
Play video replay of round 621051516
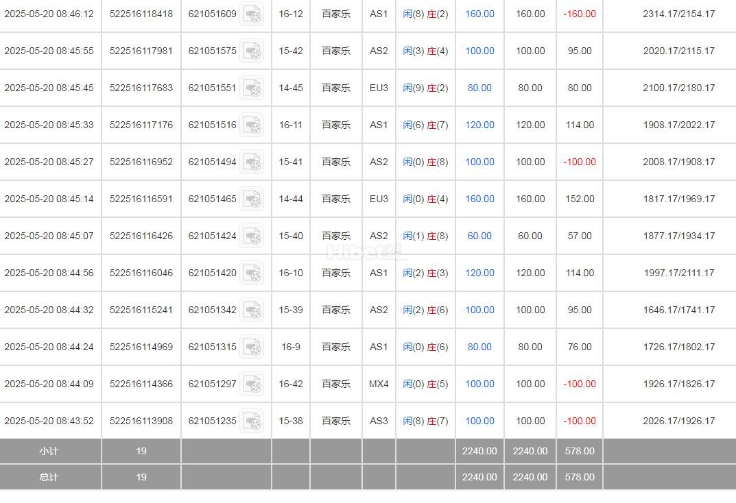click(252, 125)
